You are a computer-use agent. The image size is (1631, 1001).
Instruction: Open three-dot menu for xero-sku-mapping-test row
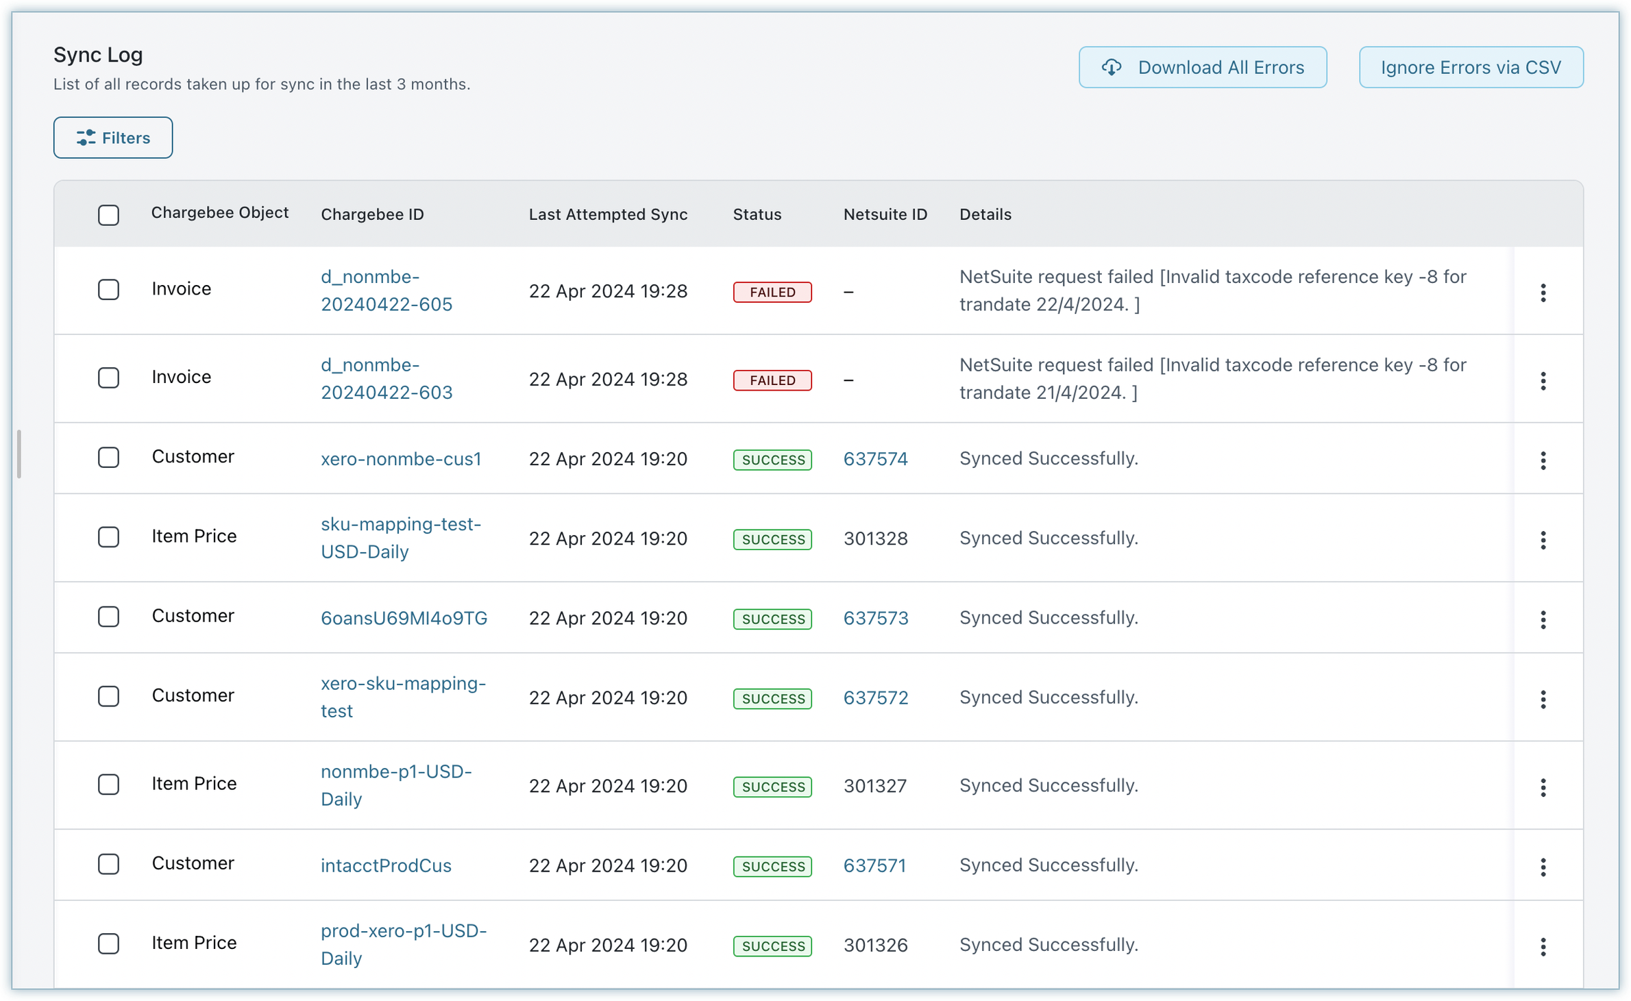coord(1543,699)
